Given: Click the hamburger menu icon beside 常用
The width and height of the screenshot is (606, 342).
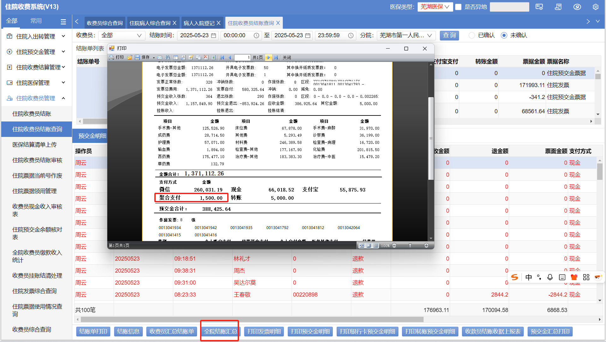Looking at the screenshot, I should tap(63, 21).
